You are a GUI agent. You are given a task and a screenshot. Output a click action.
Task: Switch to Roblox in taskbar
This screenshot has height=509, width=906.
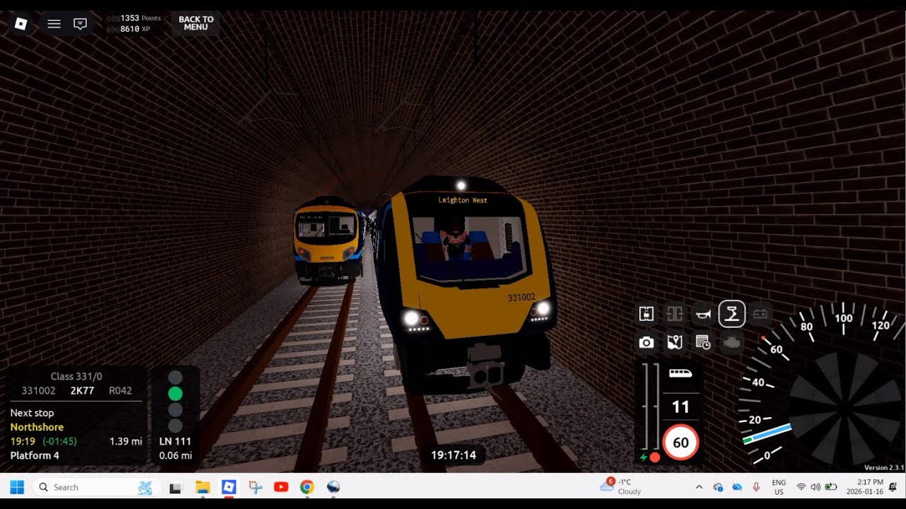click(229, 487)
